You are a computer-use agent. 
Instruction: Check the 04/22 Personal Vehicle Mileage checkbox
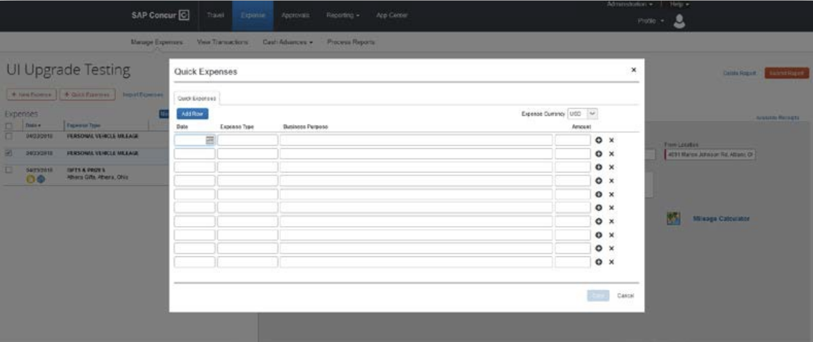[8, 137]
